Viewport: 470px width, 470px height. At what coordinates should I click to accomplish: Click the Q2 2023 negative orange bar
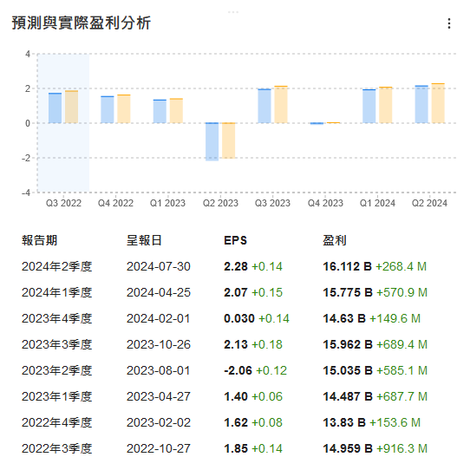(x=229, y=140)
